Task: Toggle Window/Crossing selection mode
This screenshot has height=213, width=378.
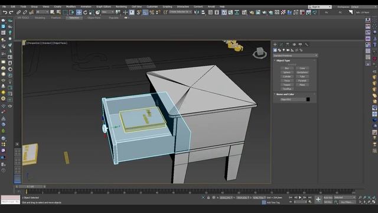Action: (x=72, y=12)
